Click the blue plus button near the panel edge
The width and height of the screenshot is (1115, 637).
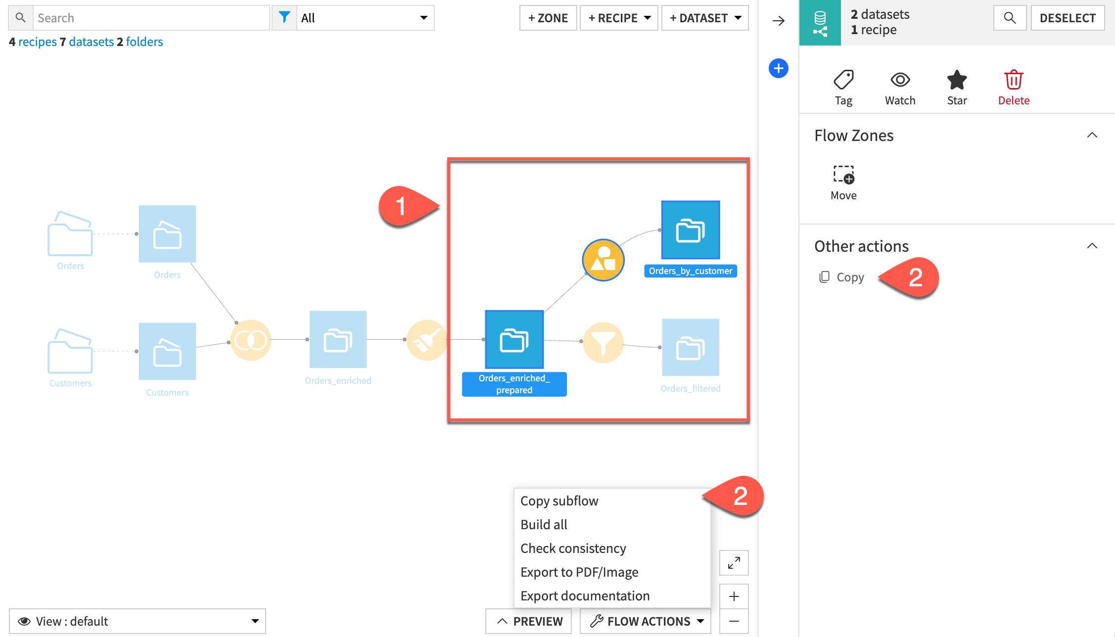[x=778, y=68]
